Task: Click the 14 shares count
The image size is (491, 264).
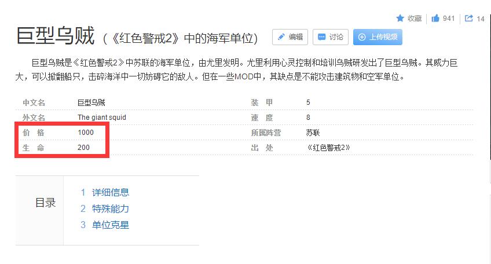Action: [481, 19]
